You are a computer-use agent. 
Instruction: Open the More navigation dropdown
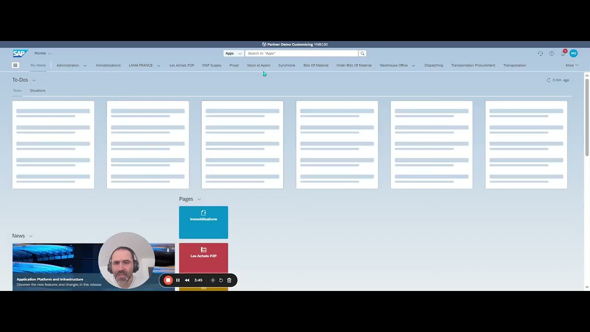(572, 65)
